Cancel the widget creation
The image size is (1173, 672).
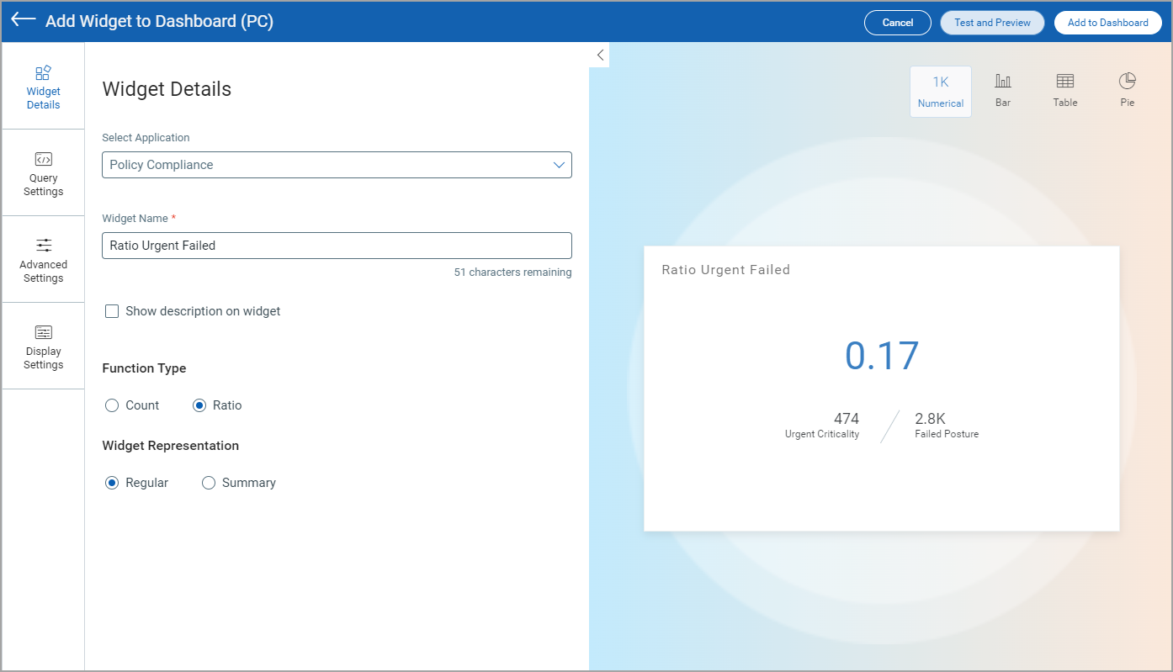point(897,22)
